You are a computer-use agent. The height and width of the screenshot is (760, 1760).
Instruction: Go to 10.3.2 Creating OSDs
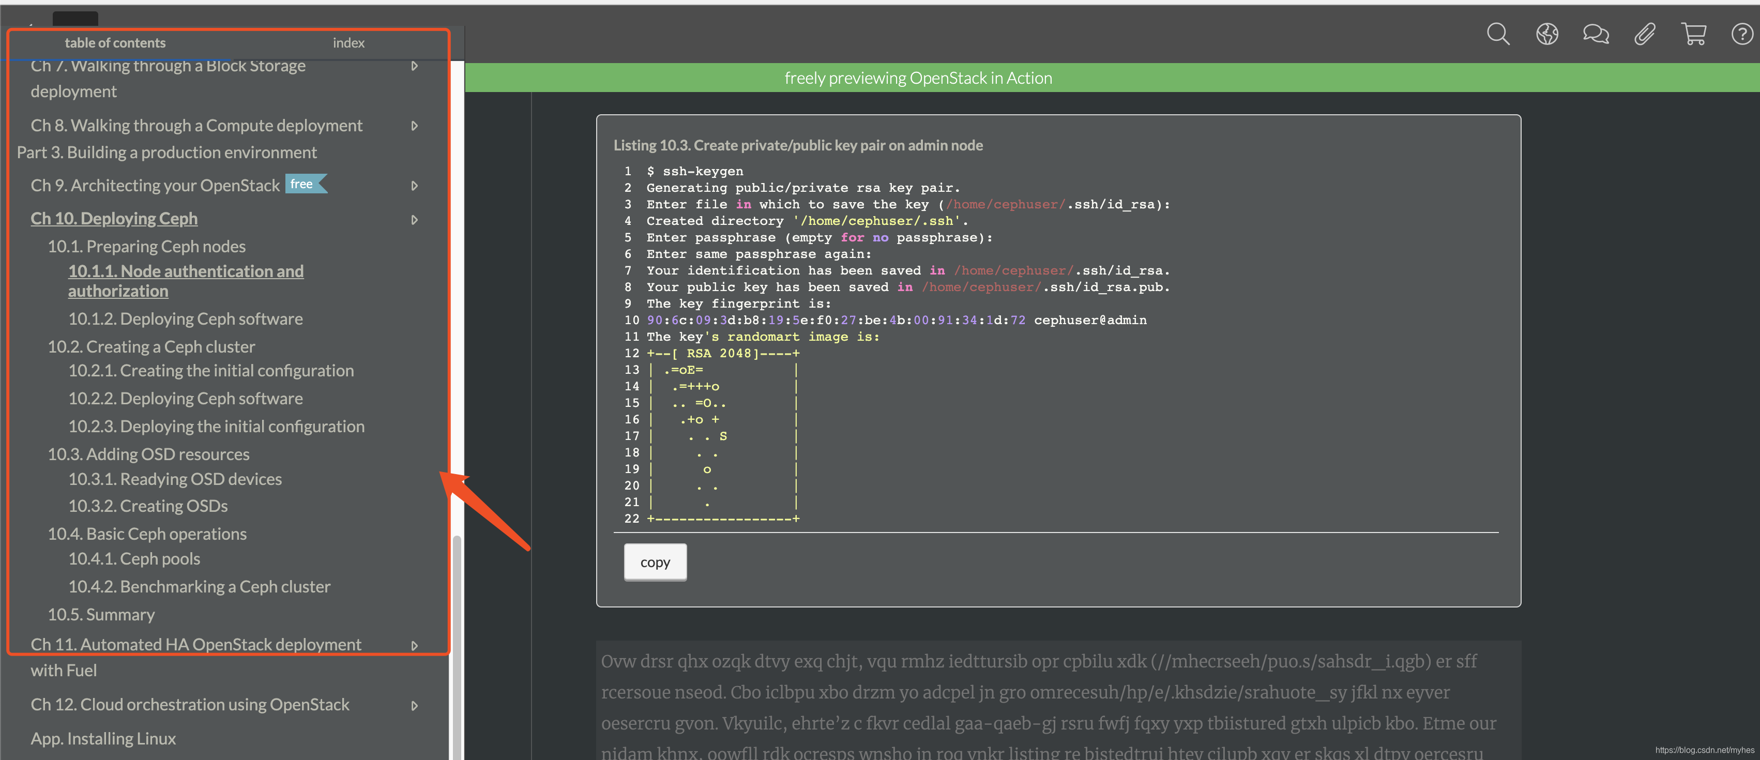tap(147, 506)
